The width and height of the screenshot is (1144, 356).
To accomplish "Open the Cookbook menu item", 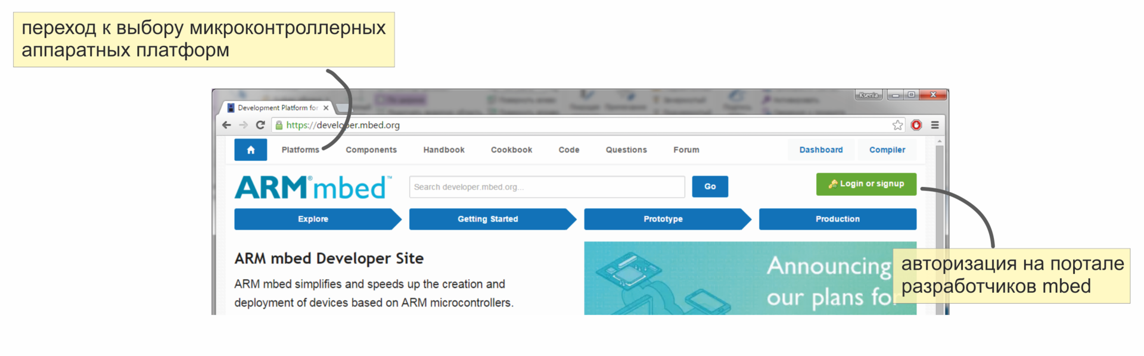I will click(511, 150).
